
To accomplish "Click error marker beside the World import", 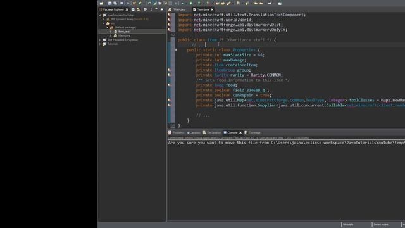I will 169,20.
